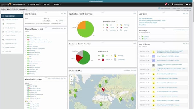Click the gray slice of the Hardware Health pie
The height and width of the screenshot is (109, 194).
pos(80,53)
